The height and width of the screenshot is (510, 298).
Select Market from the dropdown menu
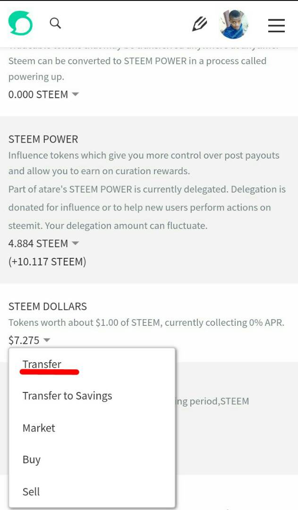tap(39, 428)
